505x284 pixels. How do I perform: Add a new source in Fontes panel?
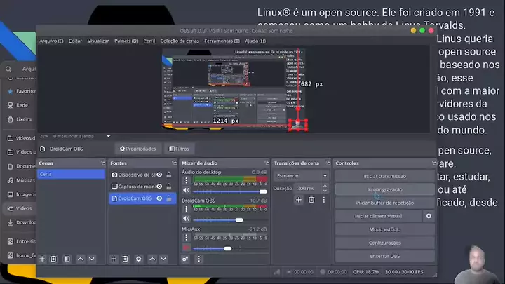pyautogui.click(x=114, y=259)
